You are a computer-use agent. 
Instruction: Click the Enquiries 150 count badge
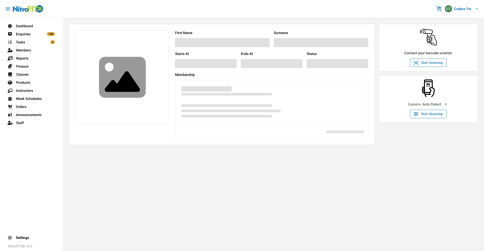[x=51, y=34]
